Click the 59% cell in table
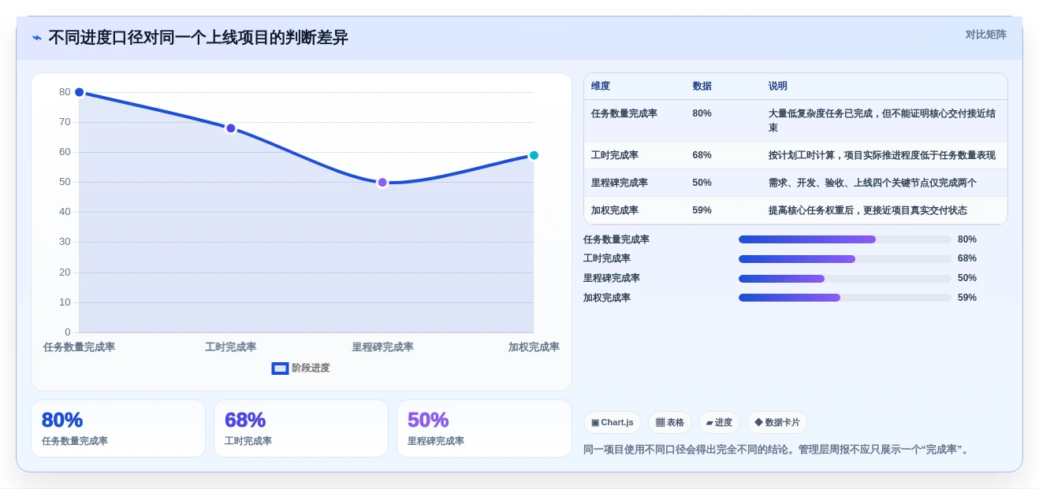The width and height of the screenshot is (1039, 489). (702, 210)
